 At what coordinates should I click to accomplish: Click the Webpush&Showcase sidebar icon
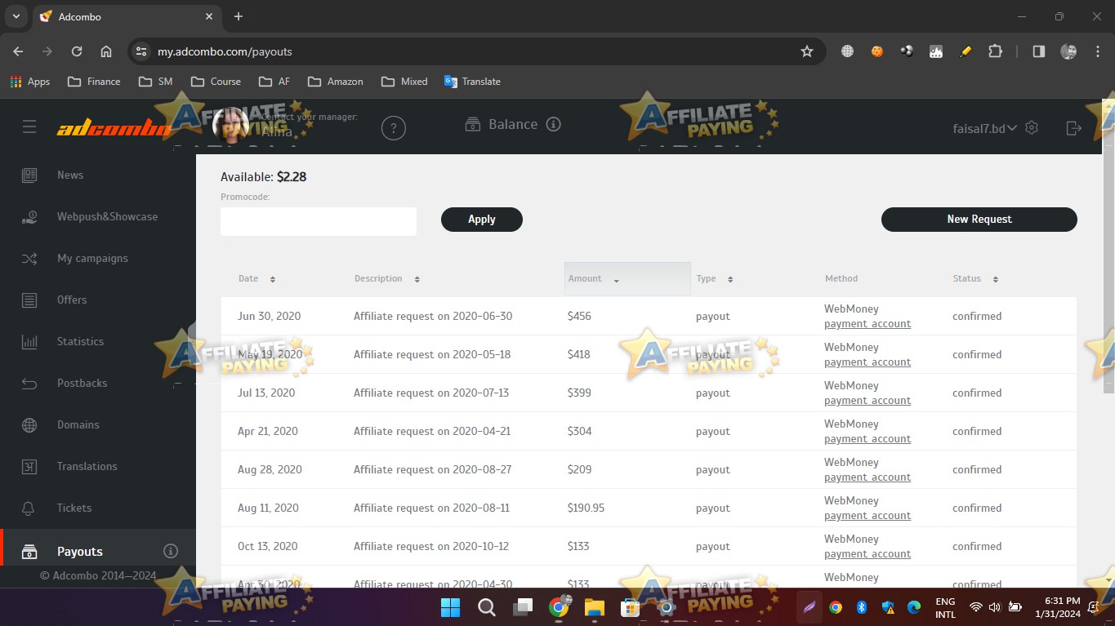(x=29, y=216)
